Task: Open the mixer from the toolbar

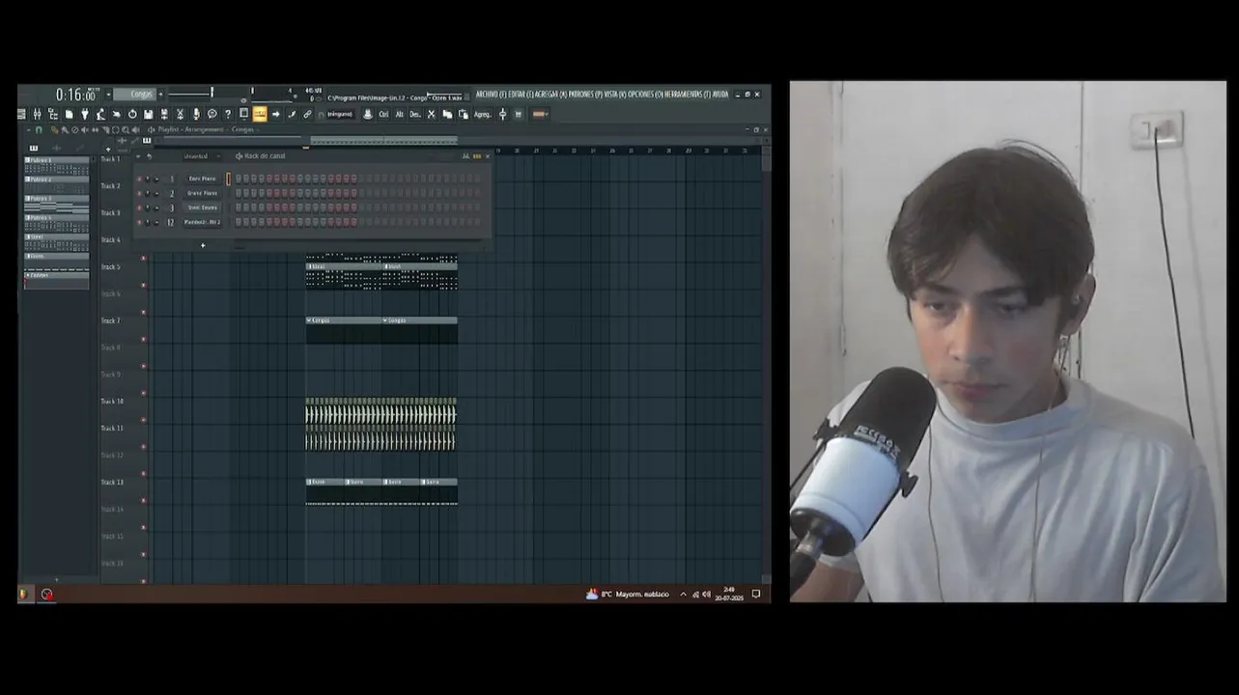Action: [37, 114]
